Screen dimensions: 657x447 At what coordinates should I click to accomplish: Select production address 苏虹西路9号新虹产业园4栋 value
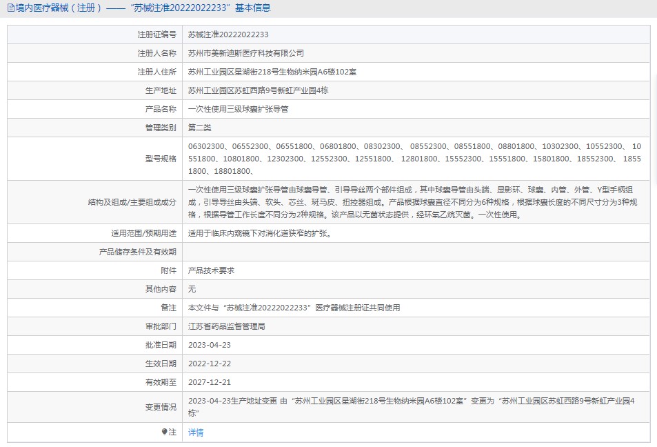coord(258,90)
